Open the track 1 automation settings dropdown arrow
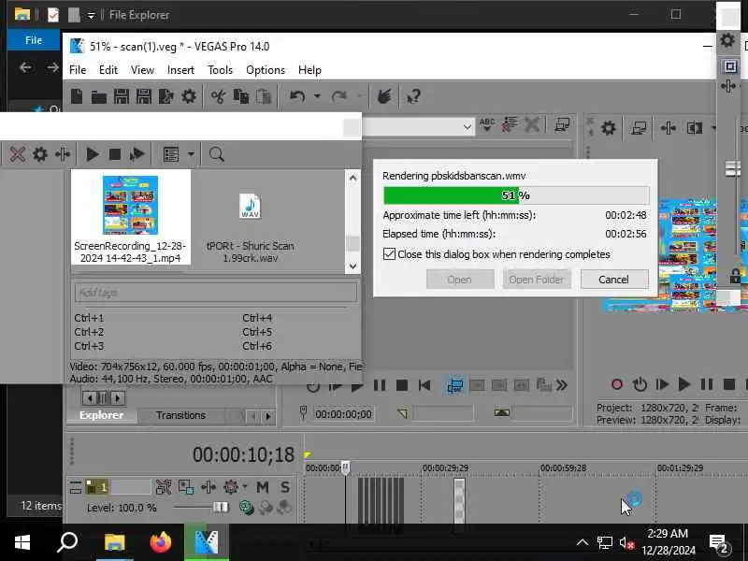The height and width of the screenshot is (561, 748). click(x=245, y=487)
